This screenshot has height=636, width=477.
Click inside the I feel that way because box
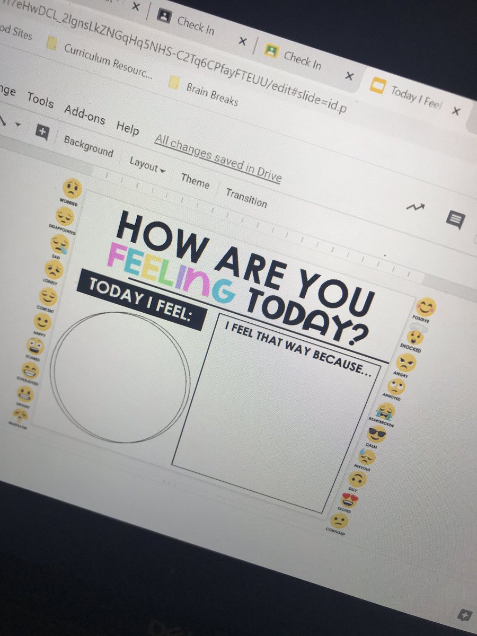coord(276,413)
